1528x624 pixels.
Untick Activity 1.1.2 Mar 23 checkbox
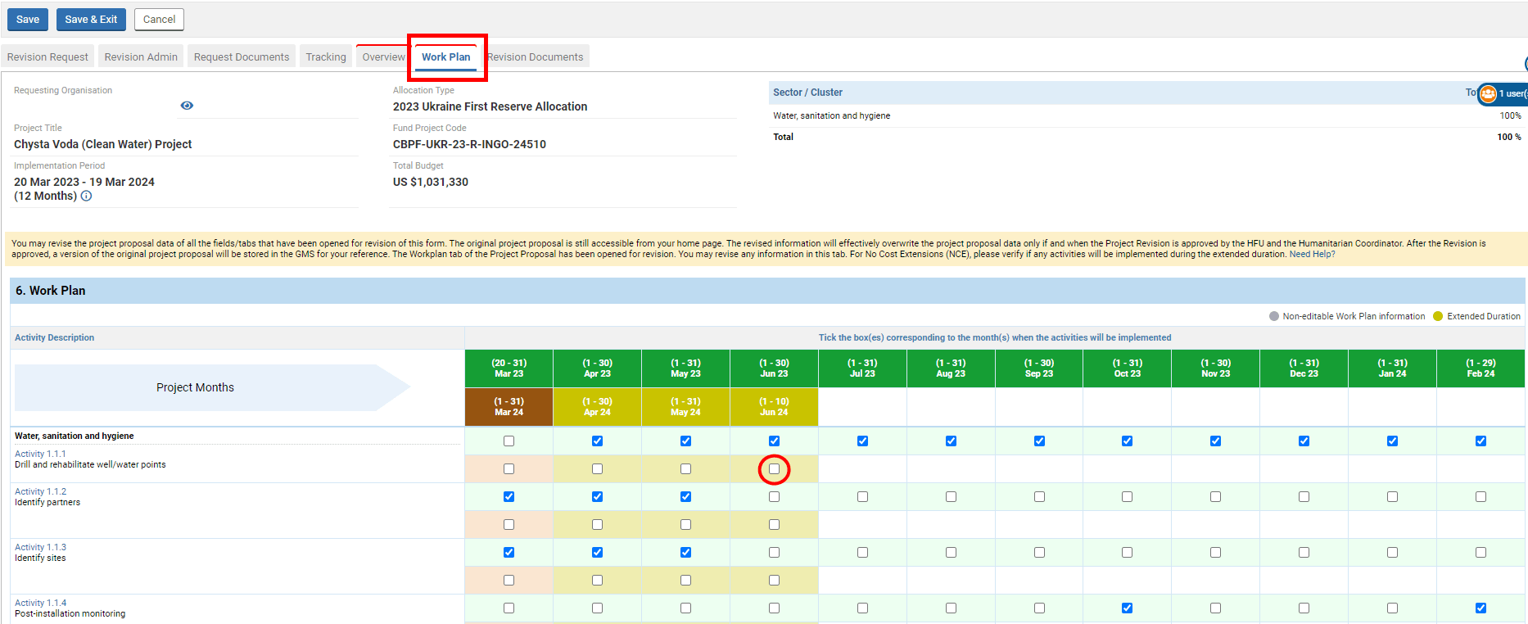pos(509,497)
